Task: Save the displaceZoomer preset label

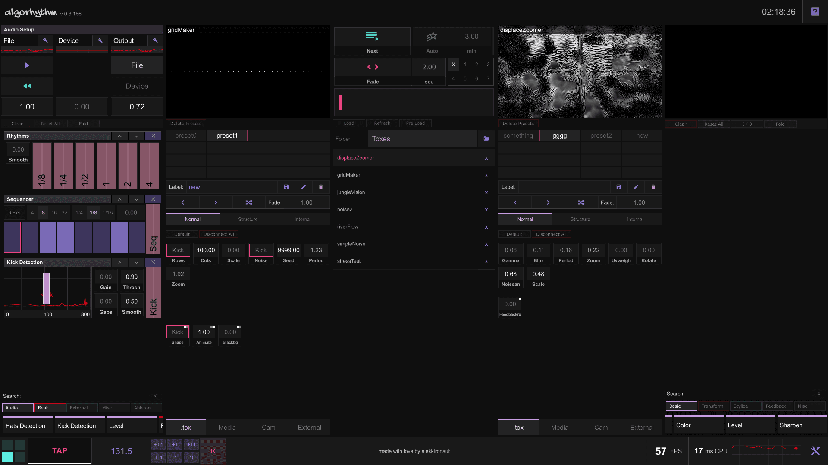Action: tap(618, 187)
